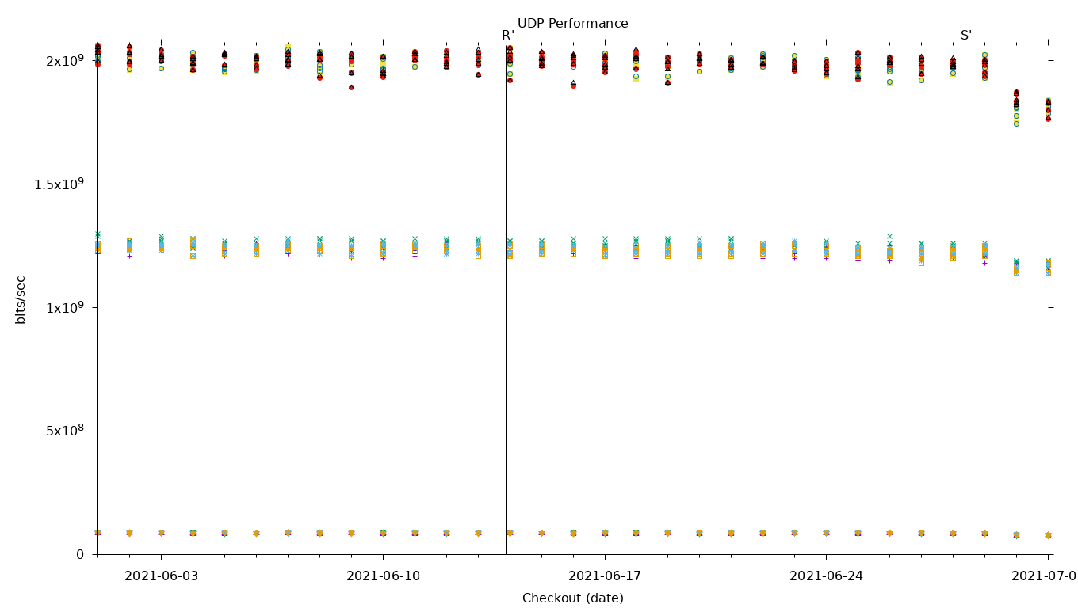Click the 2021-06-10 date label
Viewport: 1078px width, 608px height.
pos(383,576)
